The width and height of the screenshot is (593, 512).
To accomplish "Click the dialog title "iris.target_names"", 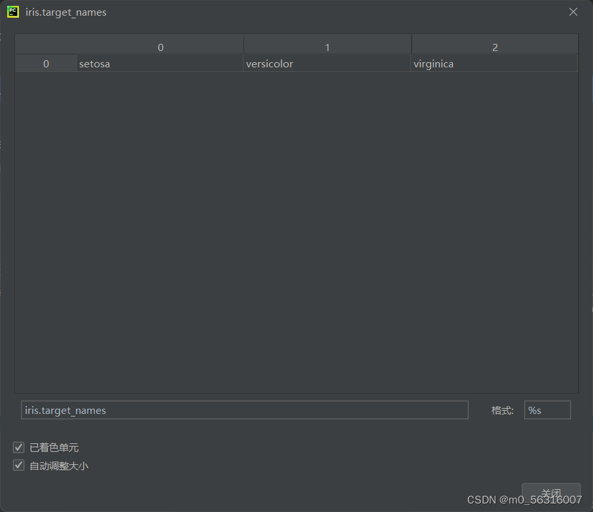I will coord(65,12).
